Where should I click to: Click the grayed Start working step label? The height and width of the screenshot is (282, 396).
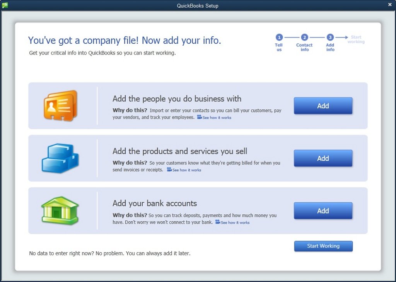[355, 39]
